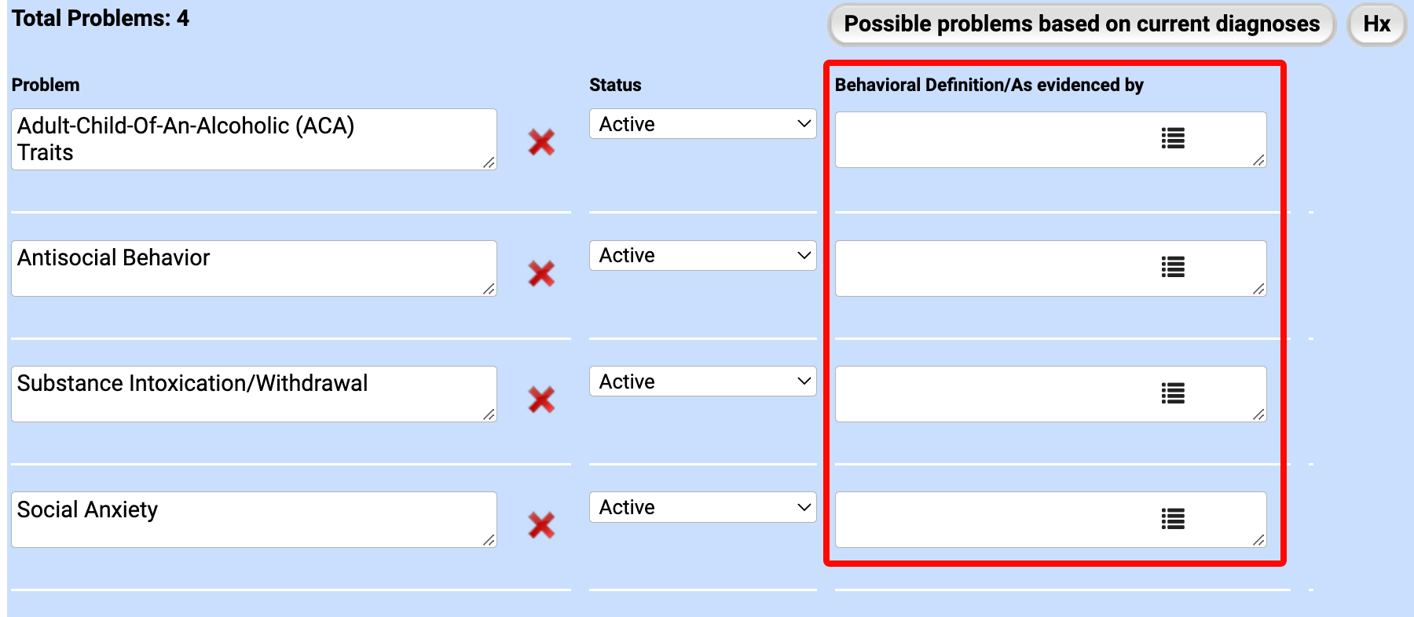Image resolution: width=1414 pixels, height=617 pixels.
Task: Grab resize handle of Social Anxiety problem box
Action: [489, 540]
